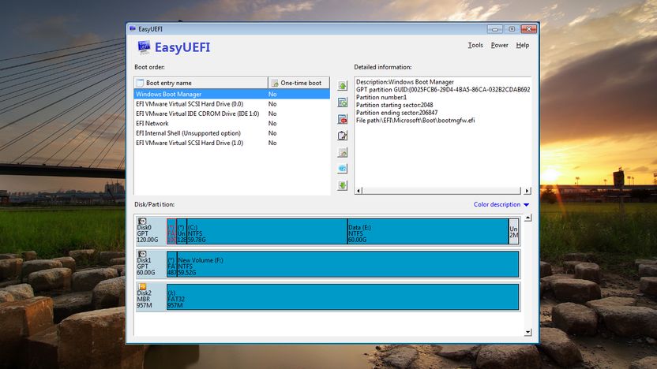The image size is (657, 369).
Task: Select the New Volume (F:) NTFS partition
Action: [347, 264]
